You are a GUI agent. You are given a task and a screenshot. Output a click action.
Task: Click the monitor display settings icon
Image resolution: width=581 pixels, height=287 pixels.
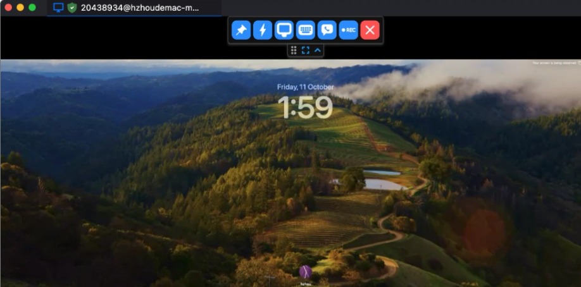(x=284, y=30)
